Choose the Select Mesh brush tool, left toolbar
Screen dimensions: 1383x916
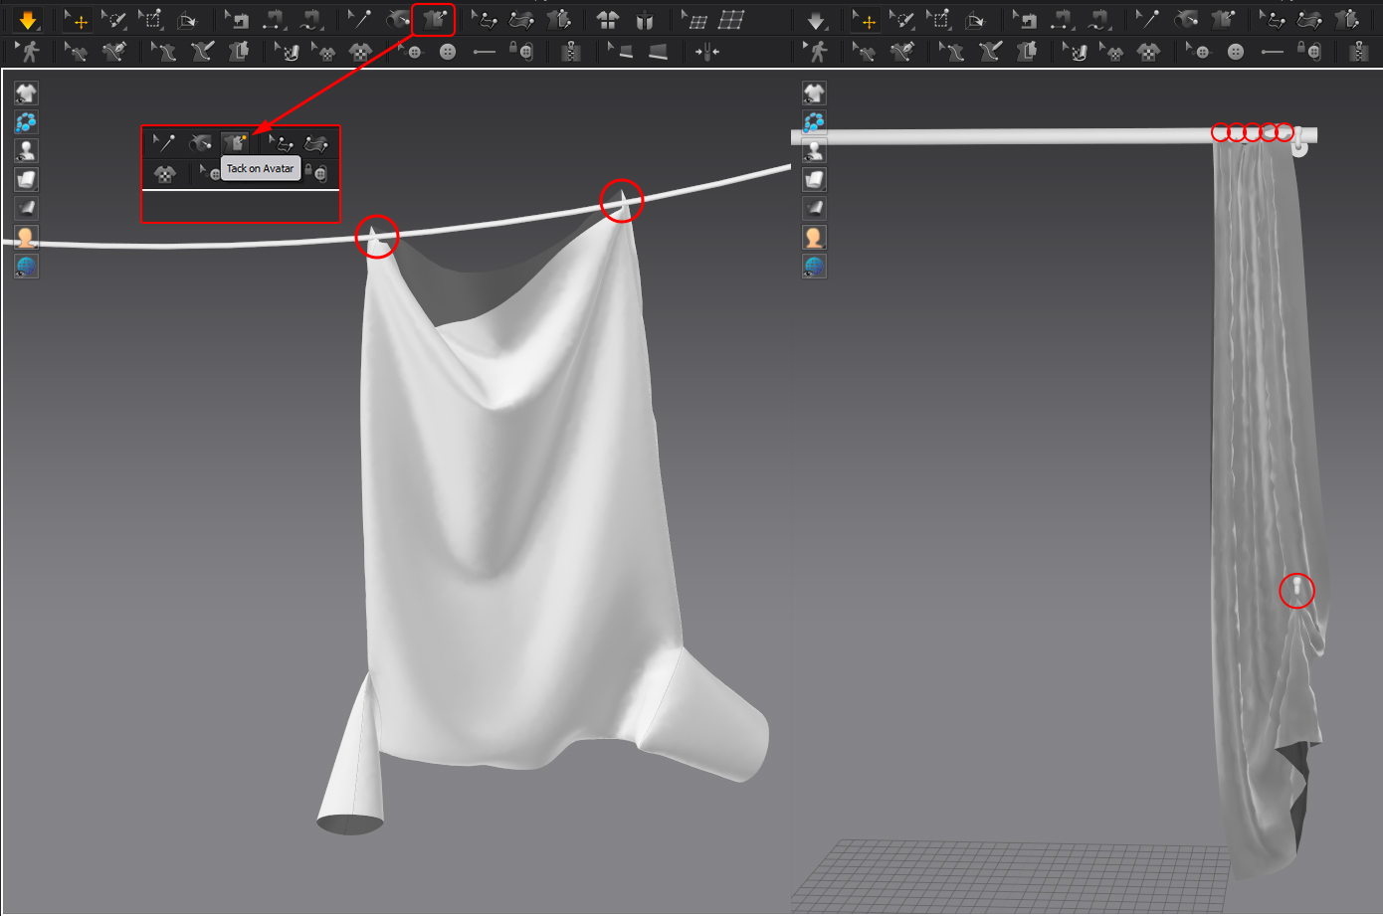click(113, 19)
